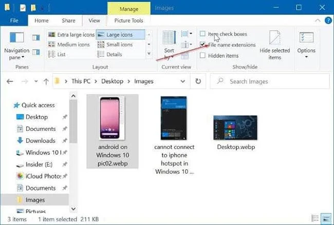Open the Navigation pane dropdown
Image resolution: width=334 pixels, height=225 pixels.
click(x=16, y=46)
